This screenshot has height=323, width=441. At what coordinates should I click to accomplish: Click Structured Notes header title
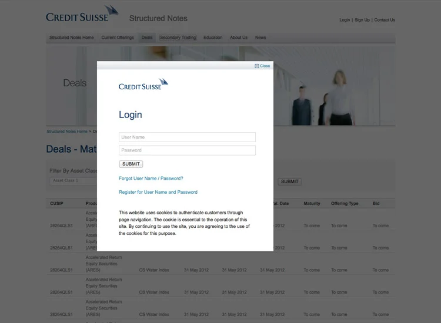click(x=158, y=19)
